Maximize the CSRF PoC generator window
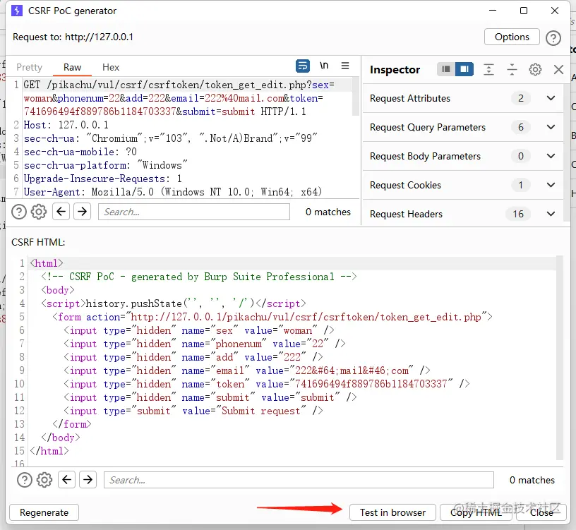The height and width of the screenshot is (530, 576). (x=524, y=11)
